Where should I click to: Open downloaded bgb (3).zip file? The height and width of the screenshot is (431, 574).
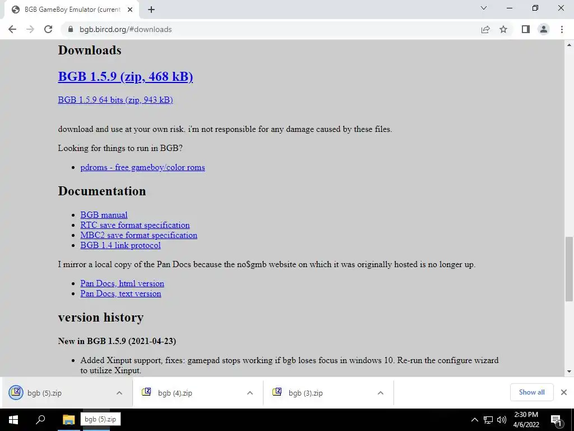pos(318,393)
